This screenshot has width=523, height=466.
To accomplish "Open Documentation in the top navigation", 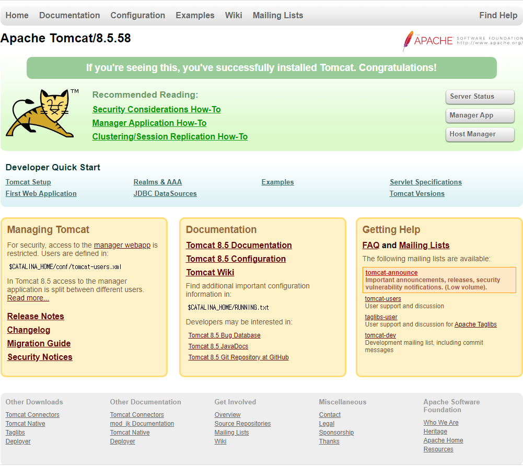I will click(x=69, y=15).
